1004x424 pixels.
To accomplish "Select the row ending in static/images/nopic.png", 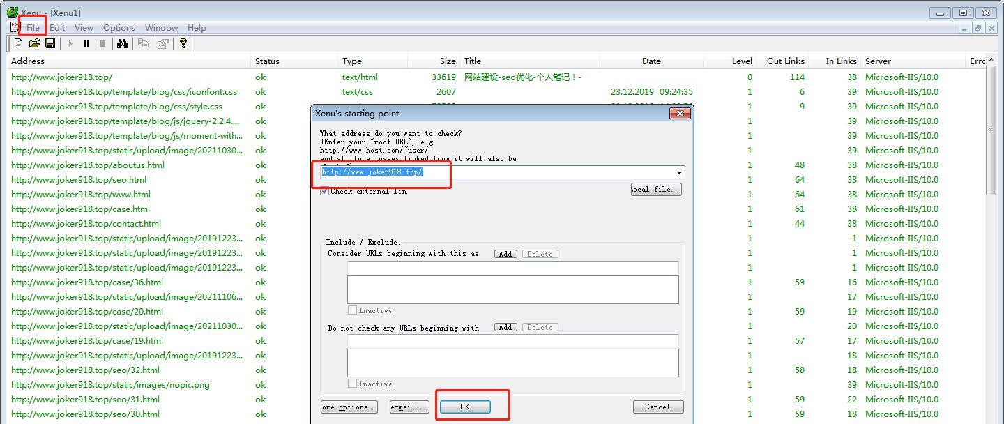I will pyautogui.click(x=497, y=385).
